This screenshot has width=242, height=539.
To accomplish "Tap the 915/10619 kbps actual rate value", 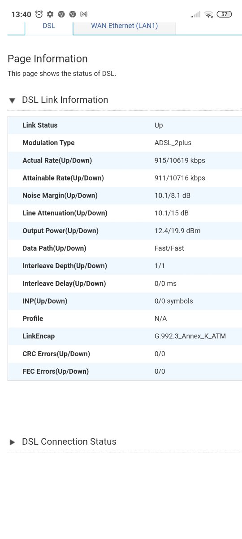I will tap(180, 160).
